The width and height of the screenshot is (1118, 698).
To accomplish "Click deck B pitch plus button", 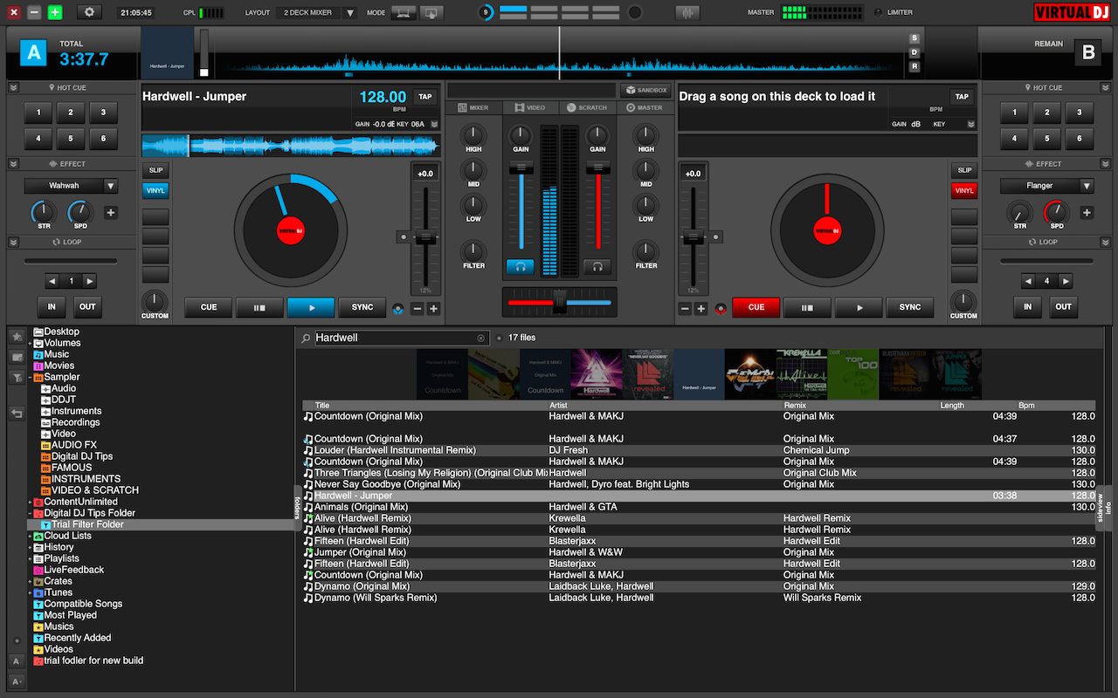I will [700, 308].
